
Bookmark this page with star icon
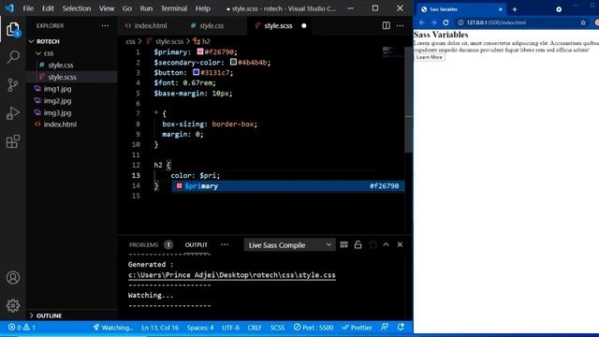pyautogui.click(x=583, y=22)
